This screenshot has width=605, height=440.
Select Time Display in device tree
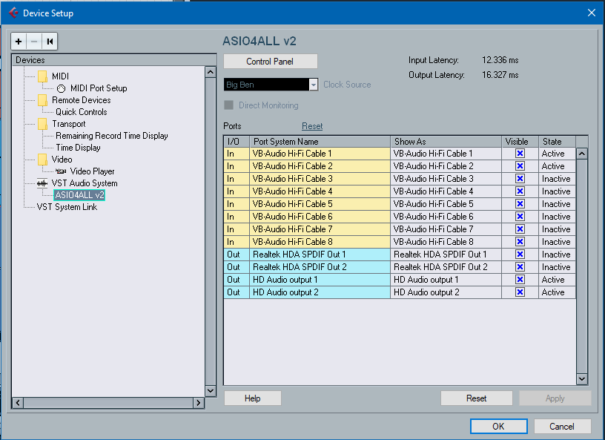[x=78, y=148]
